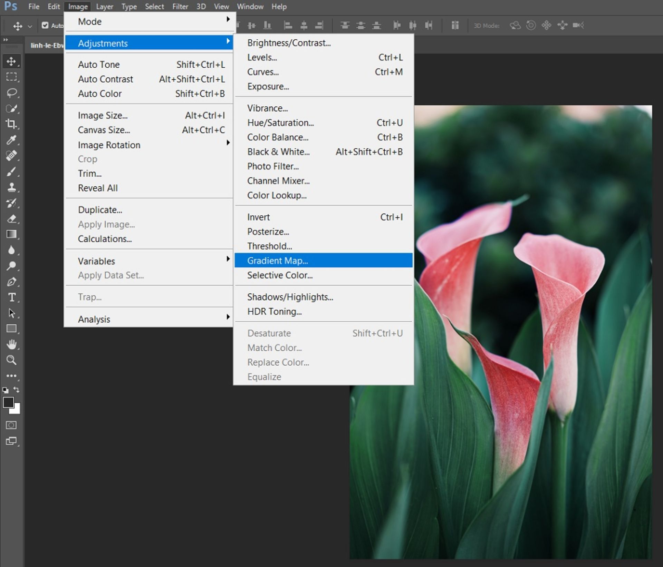Choose the Eraser tool

(11, 219)
